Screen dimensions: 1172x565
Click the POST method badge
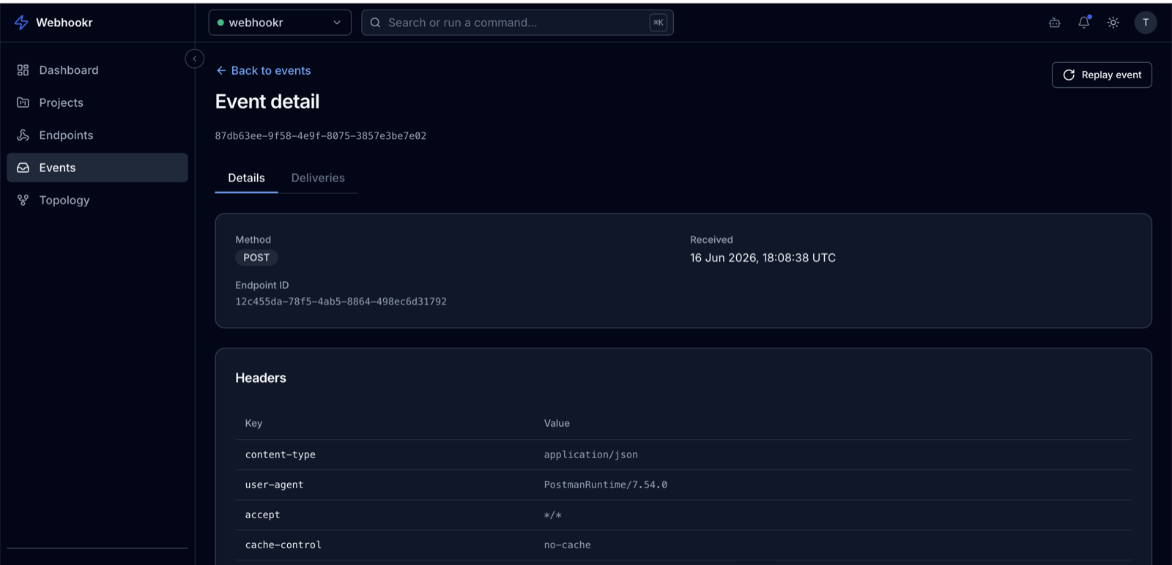click(256, 258)
